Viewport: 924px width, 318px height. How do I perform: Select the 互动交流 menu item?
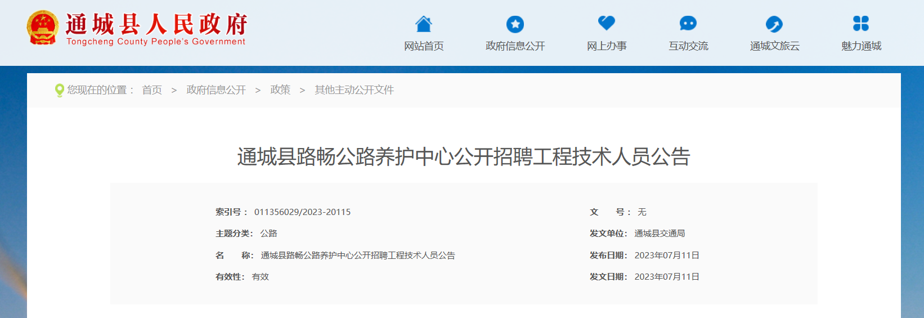click(x=688, y=46)
